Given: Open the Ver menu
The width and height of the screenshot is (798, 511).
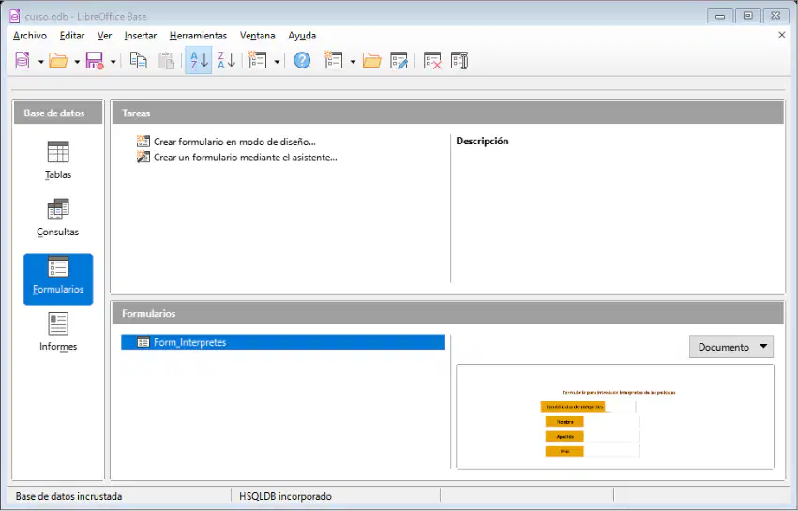Looking at the screenshot, I should [104, 36].
